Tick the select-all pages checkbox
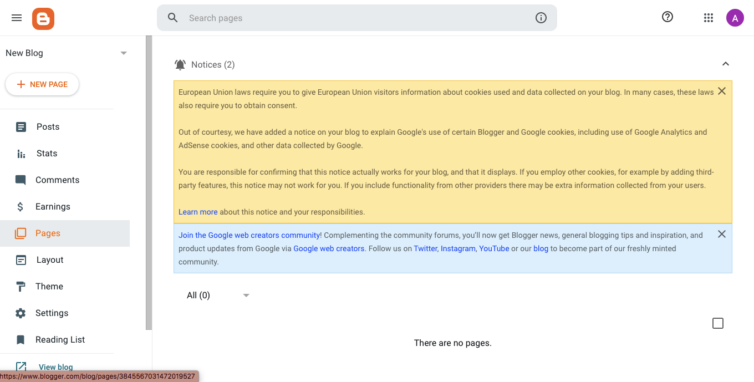Viewport: 754px width, 382px height. (718, 323)
